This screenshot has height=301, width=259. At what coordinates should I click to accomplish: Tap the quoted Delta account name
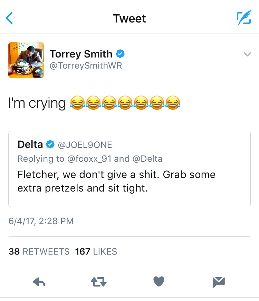coord(30,144)
